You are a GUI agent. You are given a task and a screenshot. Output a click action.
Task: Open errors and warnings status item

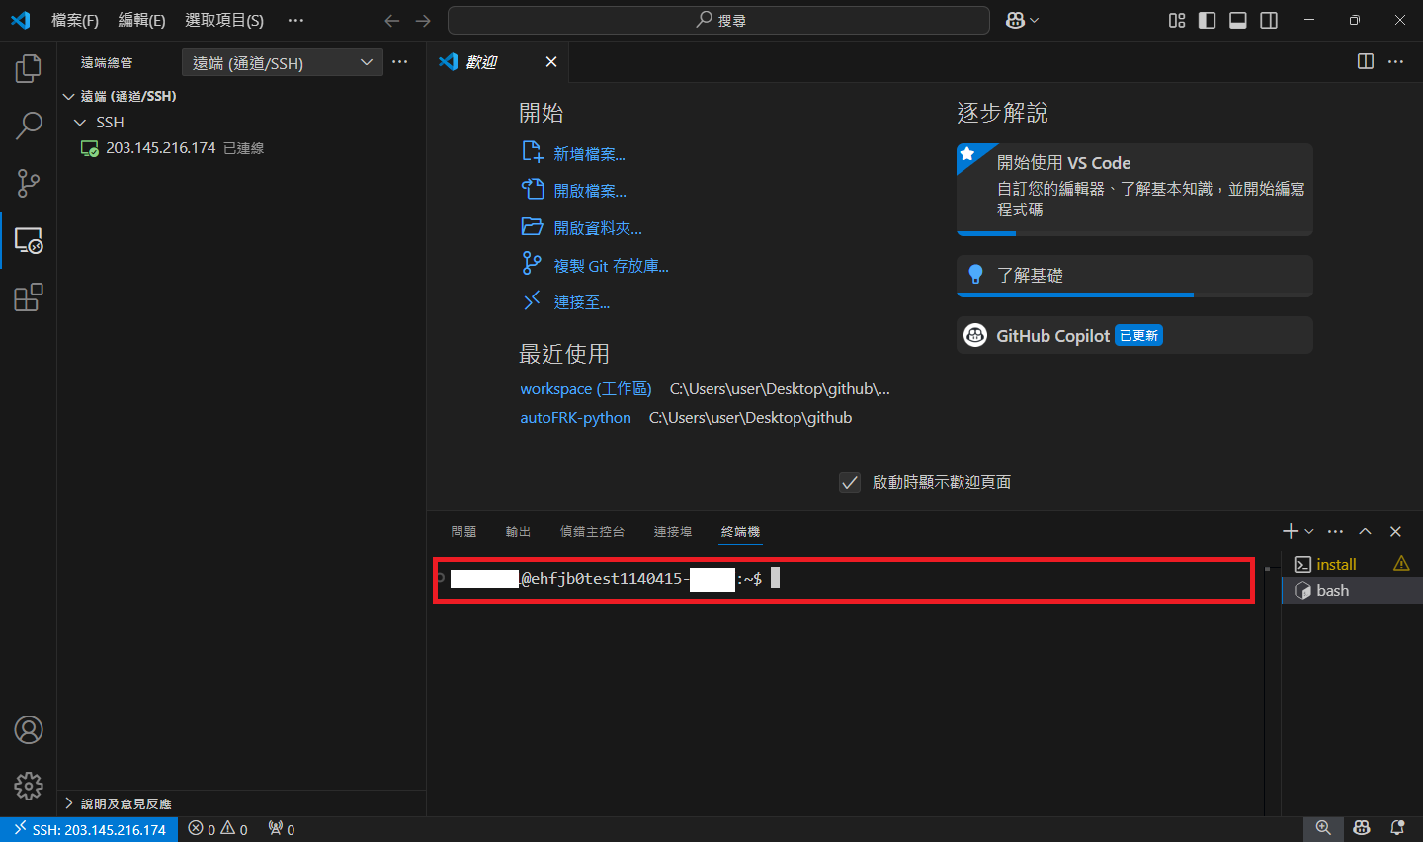tap(217, 829)
